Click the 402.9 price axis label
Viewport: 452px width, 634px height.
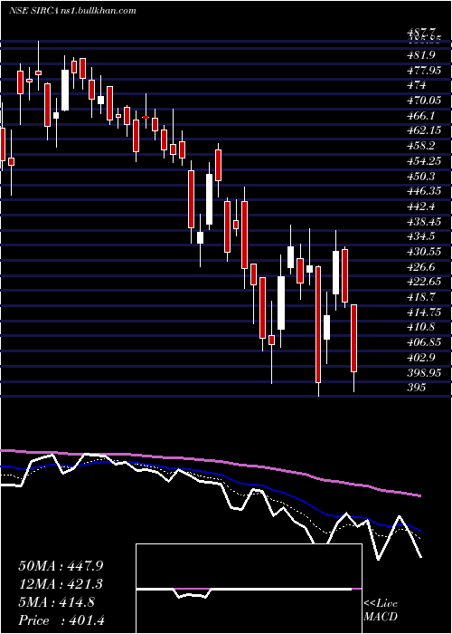pos(423,358)
